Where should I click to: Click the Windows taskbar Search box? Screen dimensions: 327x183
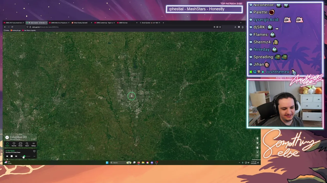(121, 163)
